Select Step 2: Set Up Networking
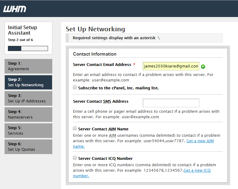 coord(28,82)
